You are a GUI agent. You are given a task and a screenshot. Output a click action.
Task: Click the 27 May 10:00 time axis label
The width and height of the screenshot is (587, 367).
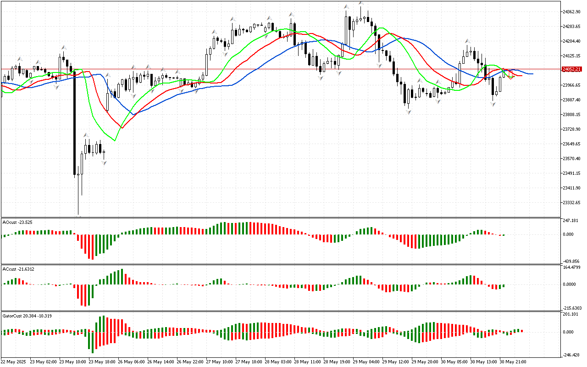coord(219,362)
